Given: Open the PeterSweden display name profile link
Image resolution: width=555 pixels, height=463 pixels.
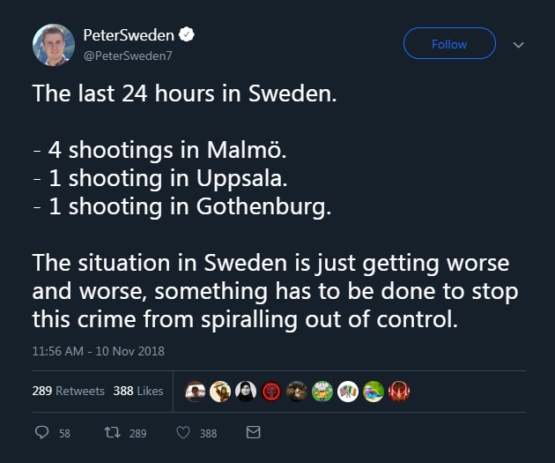Looking at the screenshot, I should (129, 35).
